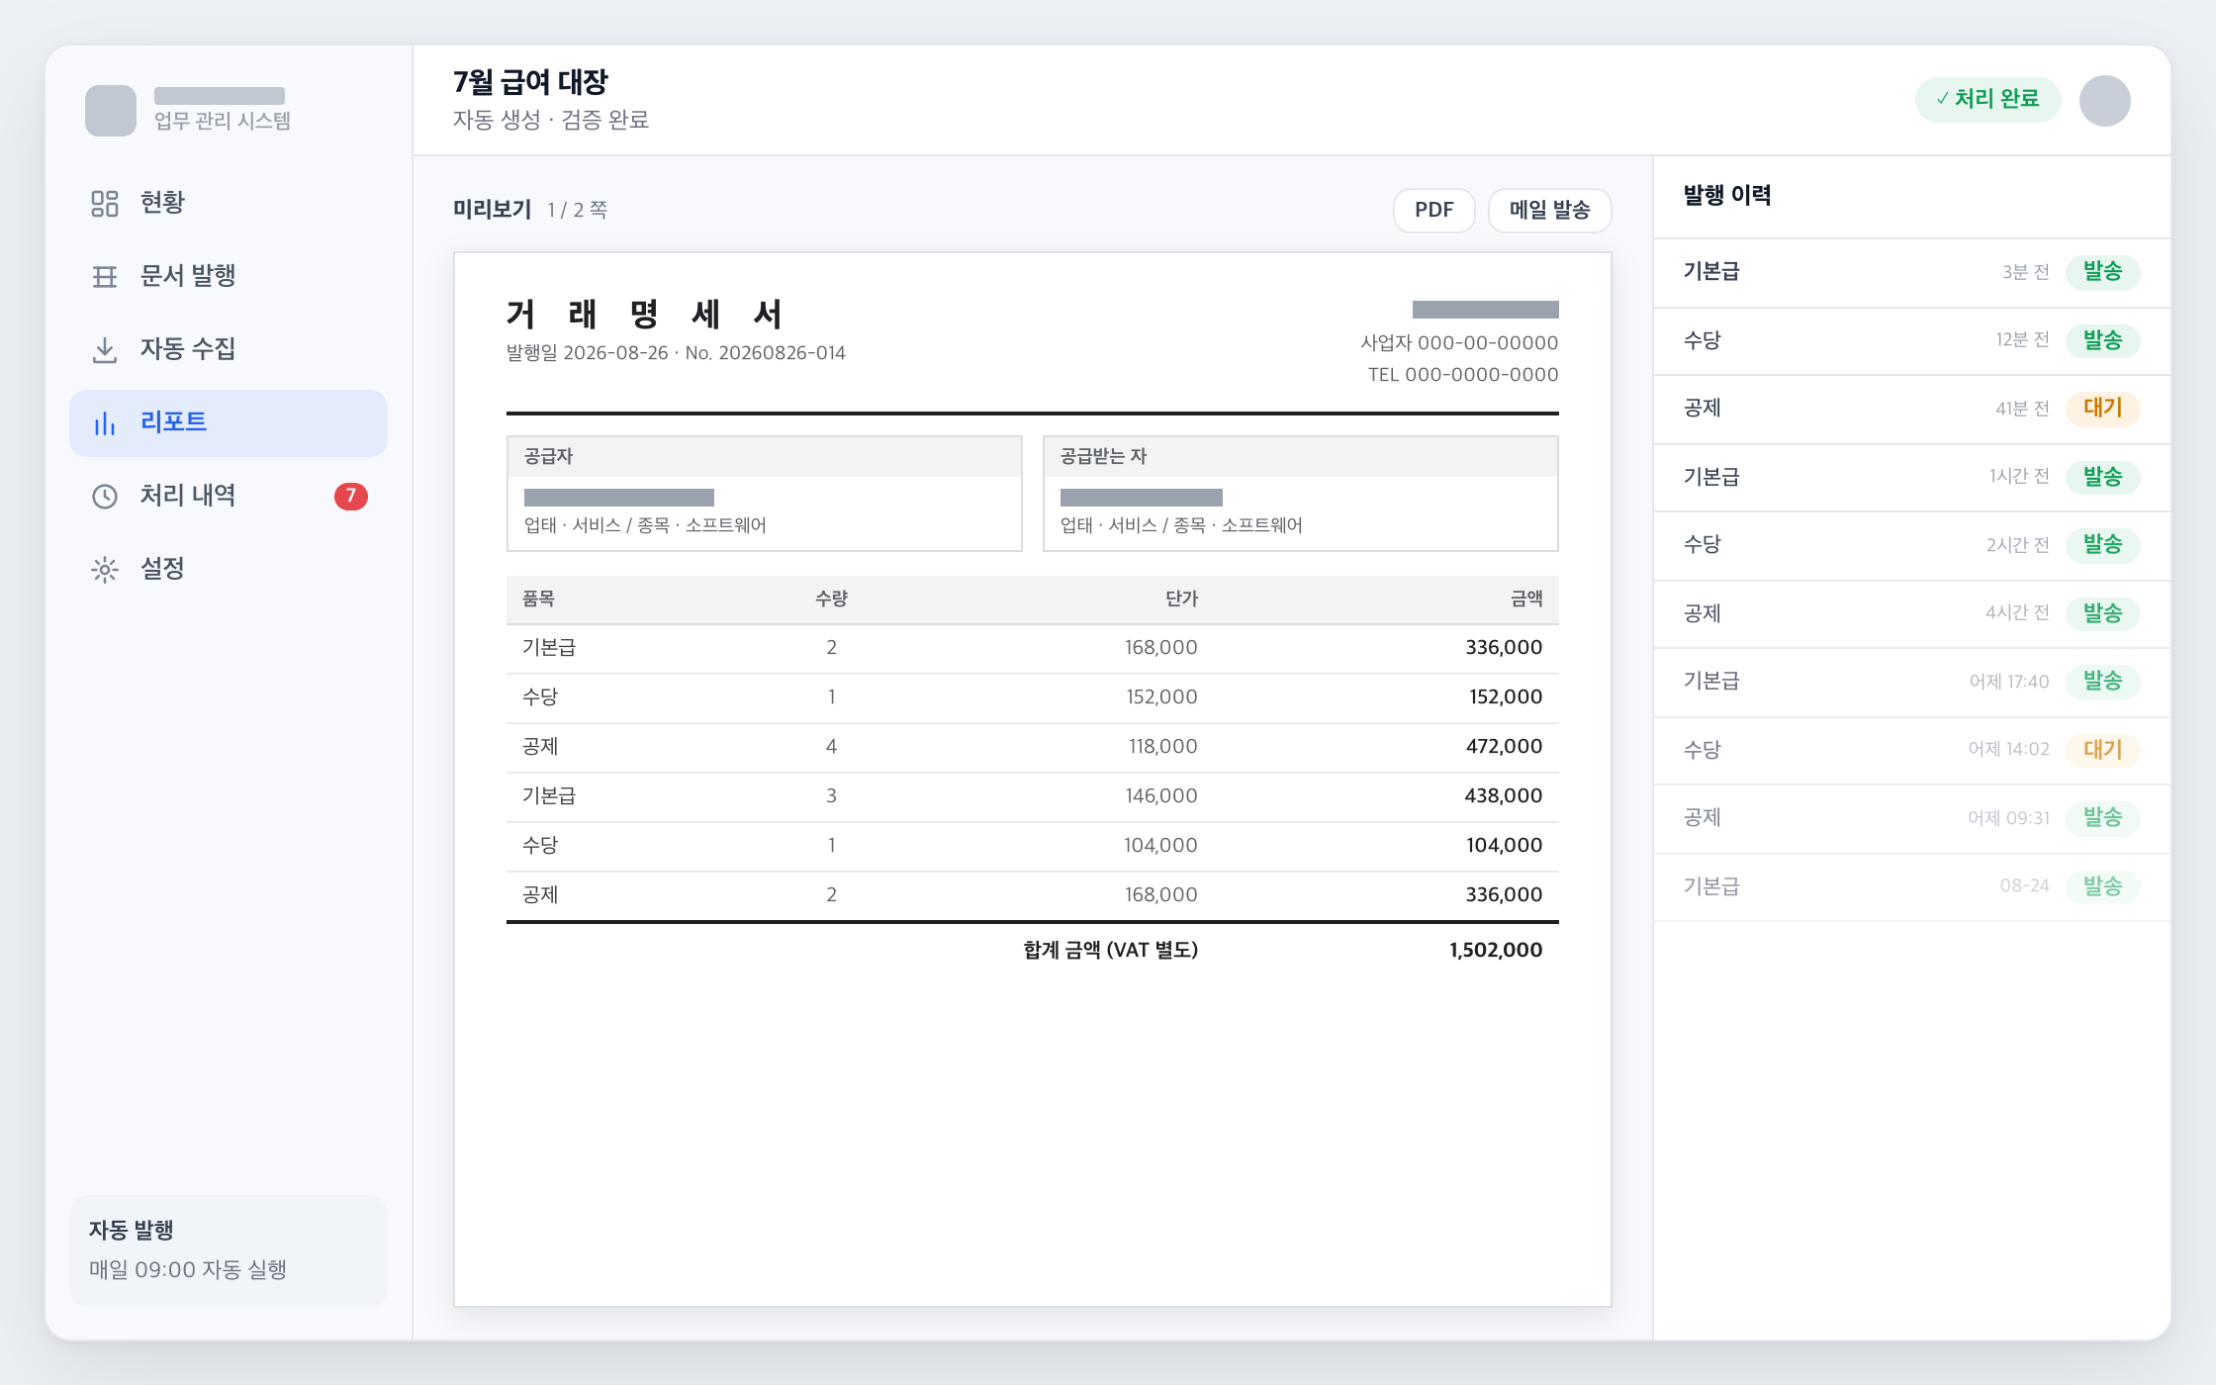
Task: Click the 단가 column header
Action: click(1181, 600)
